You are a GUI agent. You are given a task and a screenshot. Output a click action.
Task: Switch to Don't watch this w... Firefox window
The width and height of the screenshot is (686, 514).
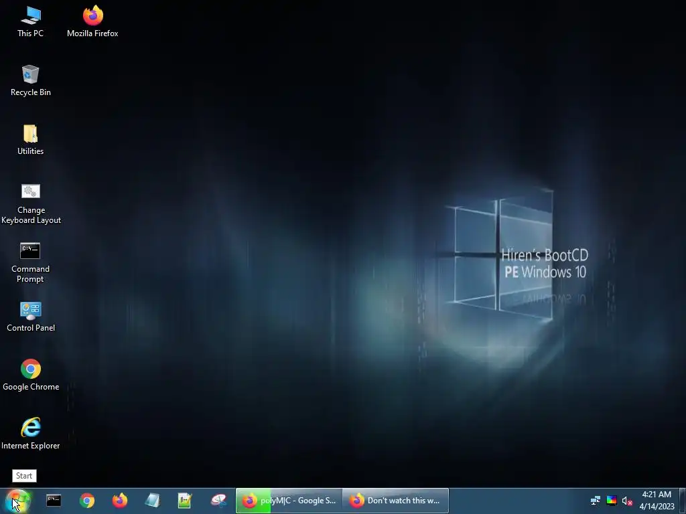point(395,501)
